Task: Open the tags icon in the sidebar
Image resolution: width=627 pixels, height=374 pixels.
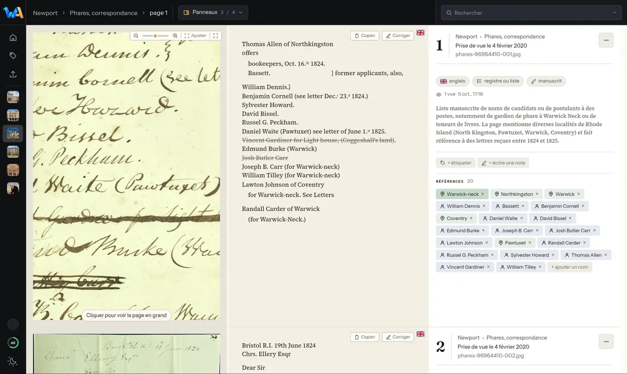Action: pos(13,56)
